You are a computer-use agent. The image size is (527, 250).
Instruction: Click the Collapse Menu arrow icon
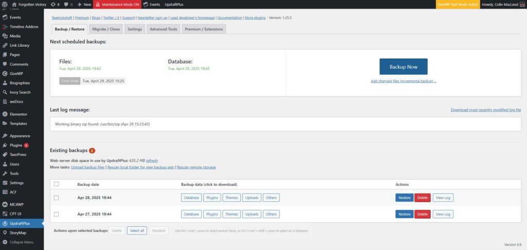click(5, 242)
